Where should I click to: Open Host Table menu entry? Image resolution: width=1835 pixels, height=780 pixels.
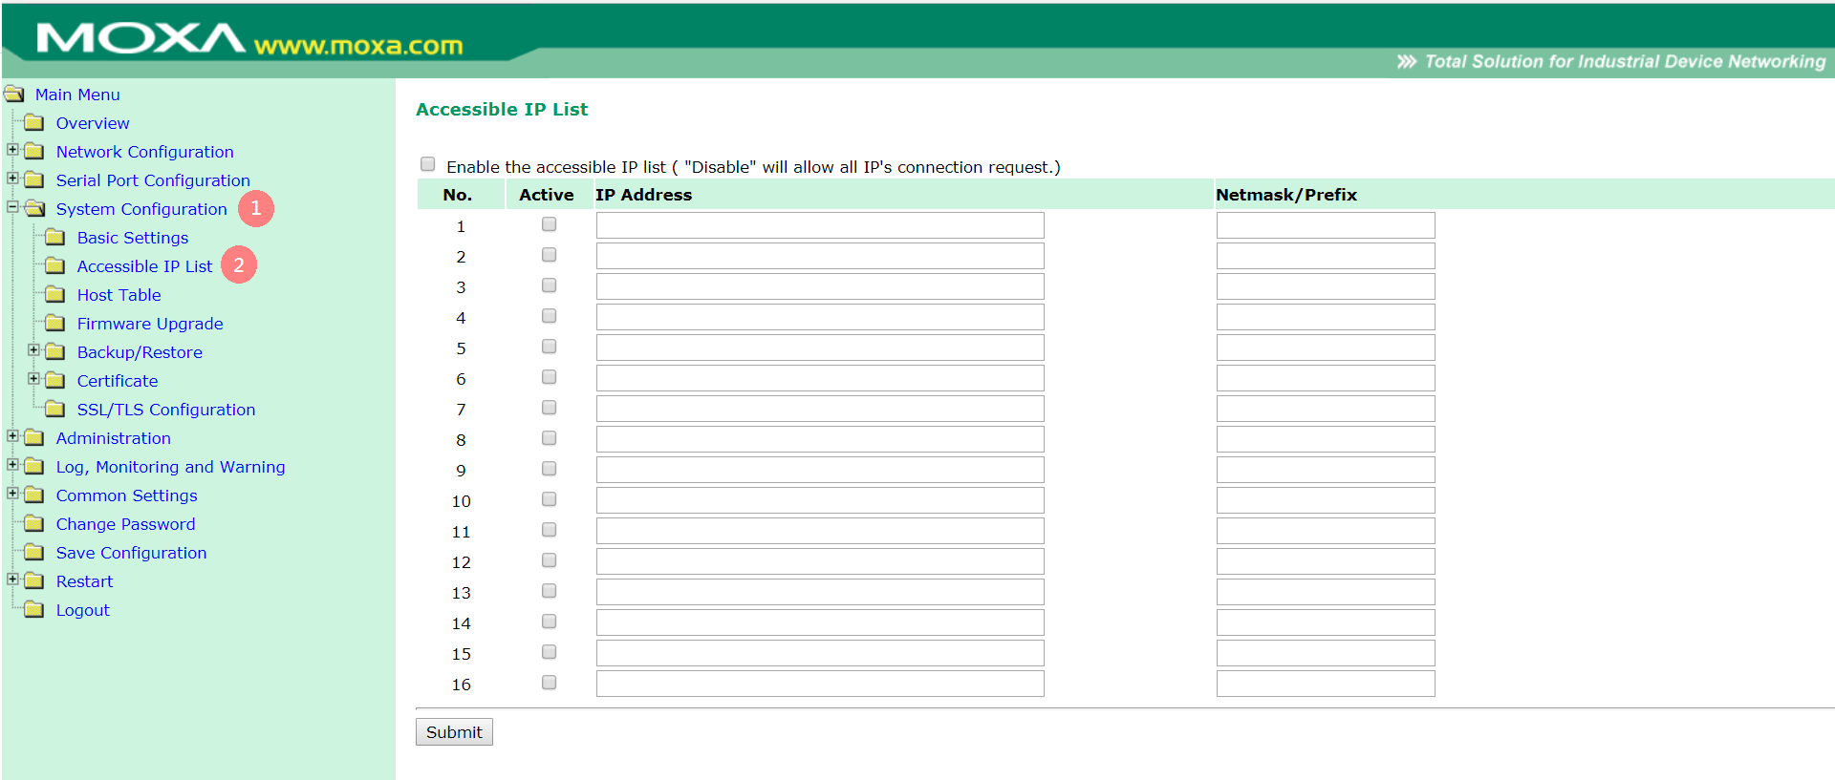click(x=119, y=295)
